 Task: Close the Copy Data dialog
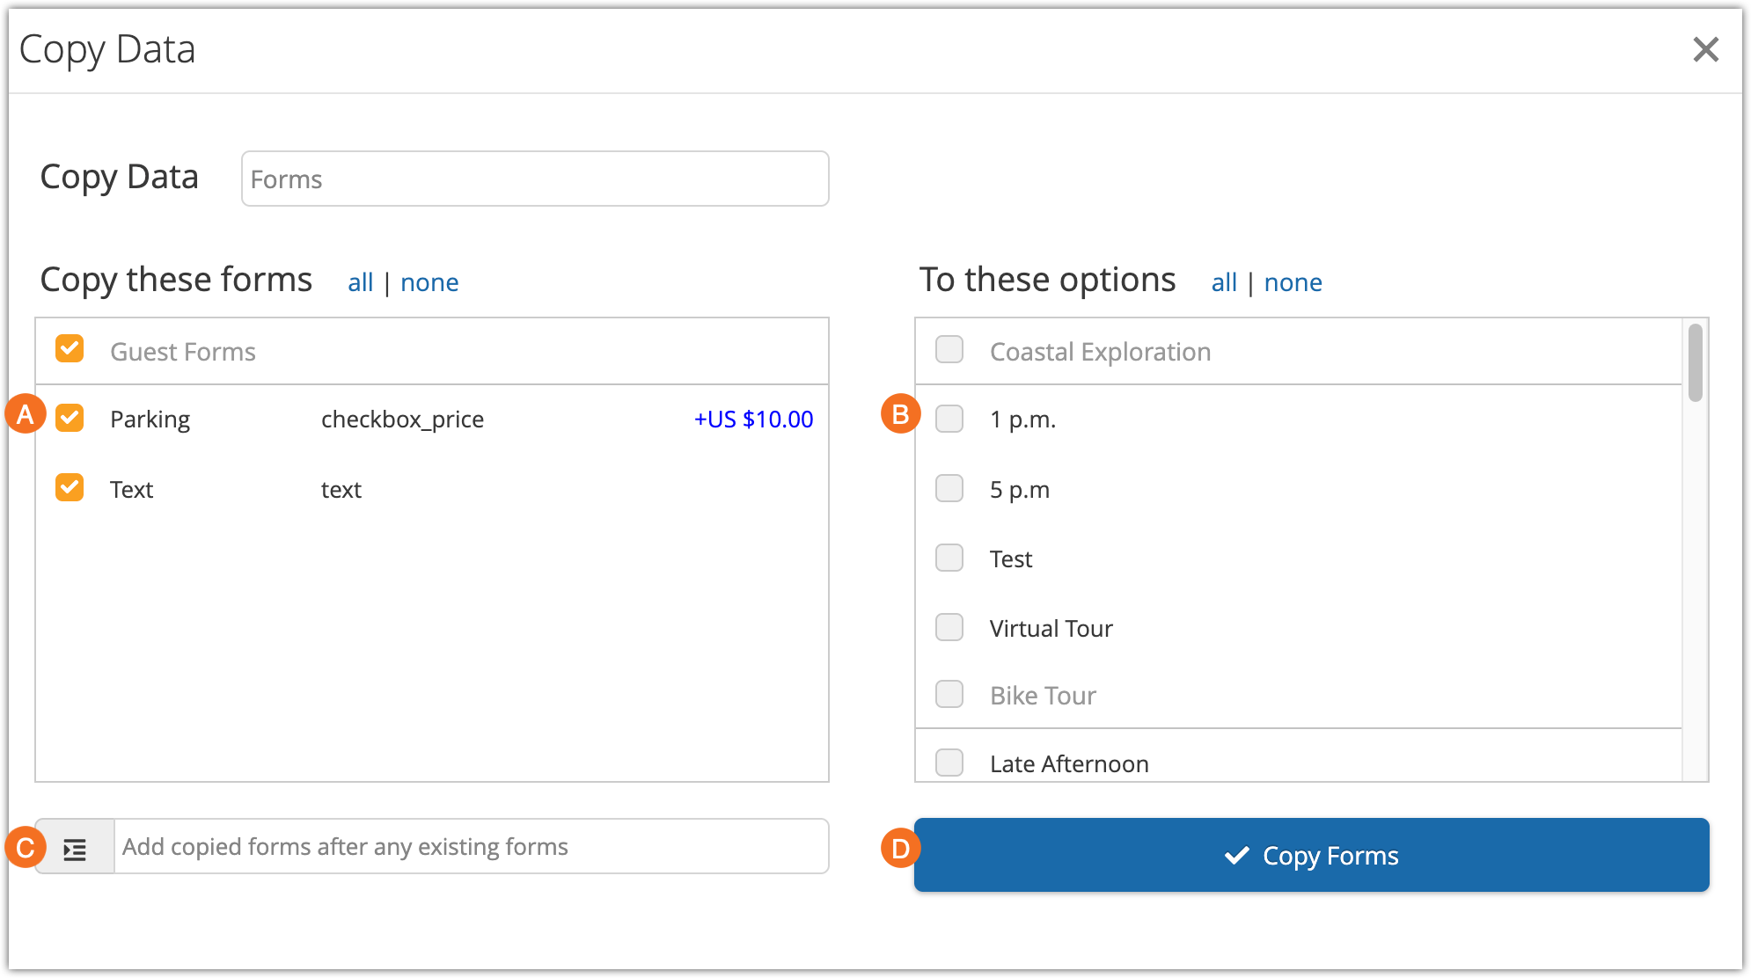(x=1704, y=49)
